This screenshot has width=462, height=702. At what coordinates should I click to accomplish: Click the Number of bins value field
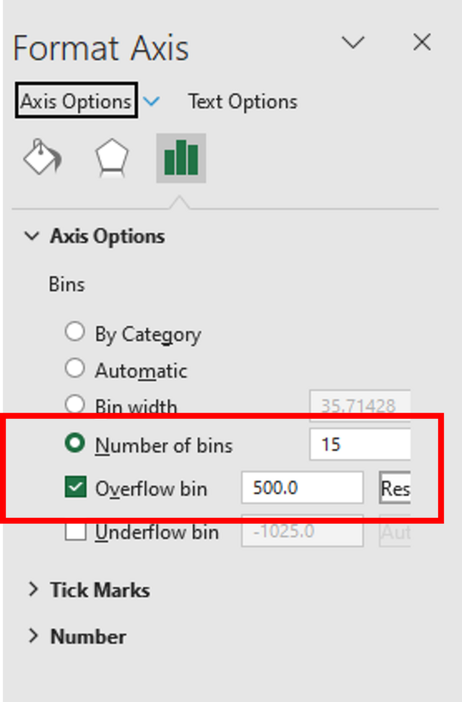[359, 444]
